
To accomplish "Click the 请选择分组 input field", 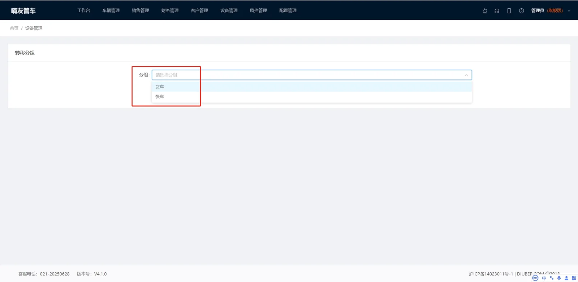I will click(312, 75).
